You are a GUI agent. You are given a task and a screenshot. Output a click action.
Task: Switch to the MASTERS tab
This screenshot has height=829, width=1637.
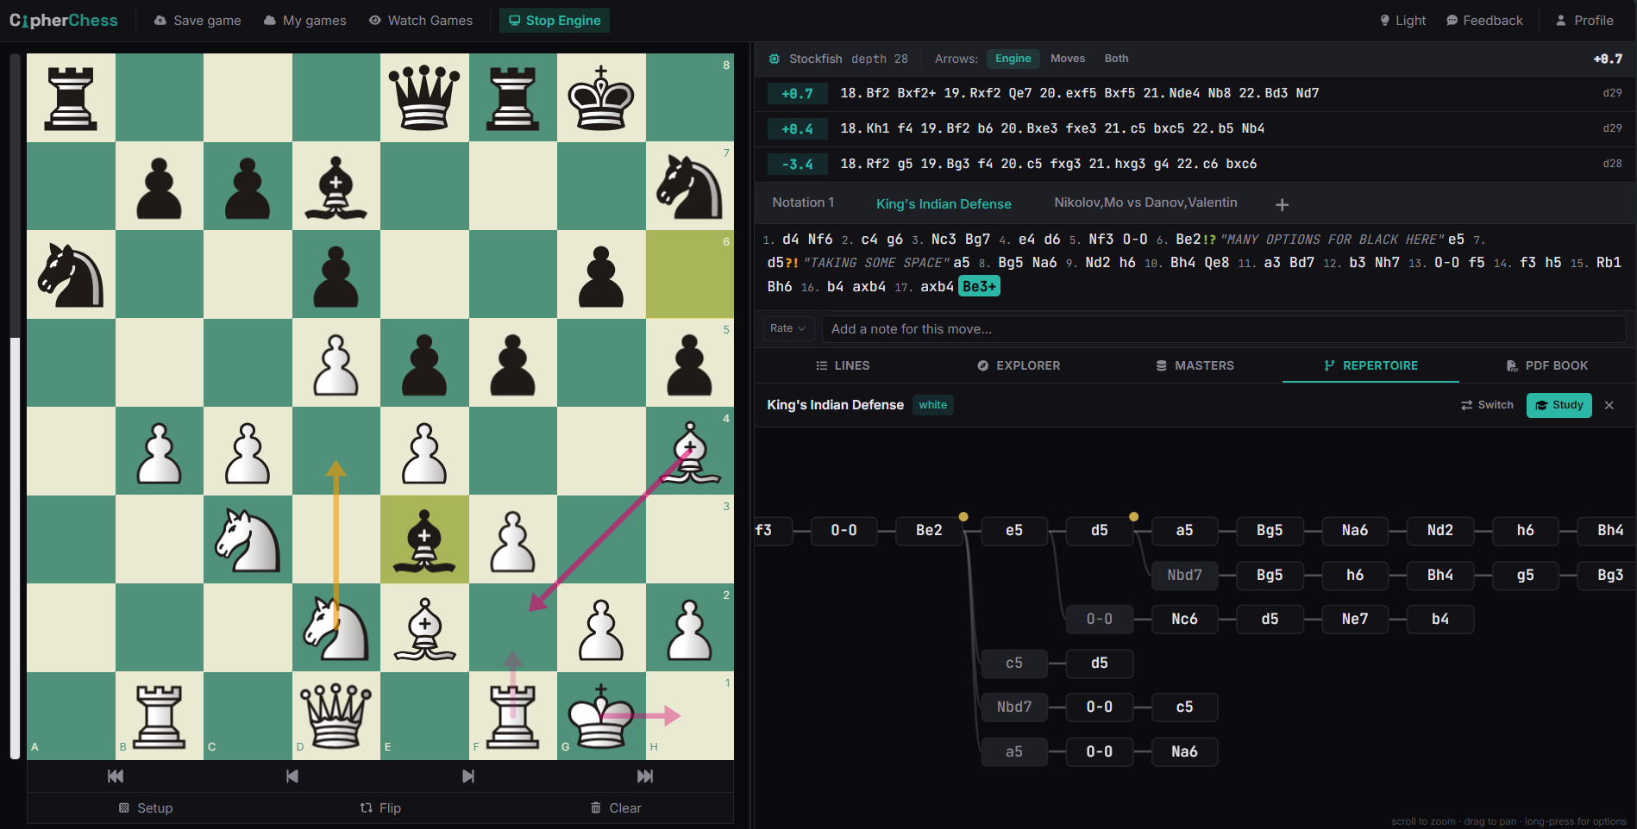(1195, 365)
